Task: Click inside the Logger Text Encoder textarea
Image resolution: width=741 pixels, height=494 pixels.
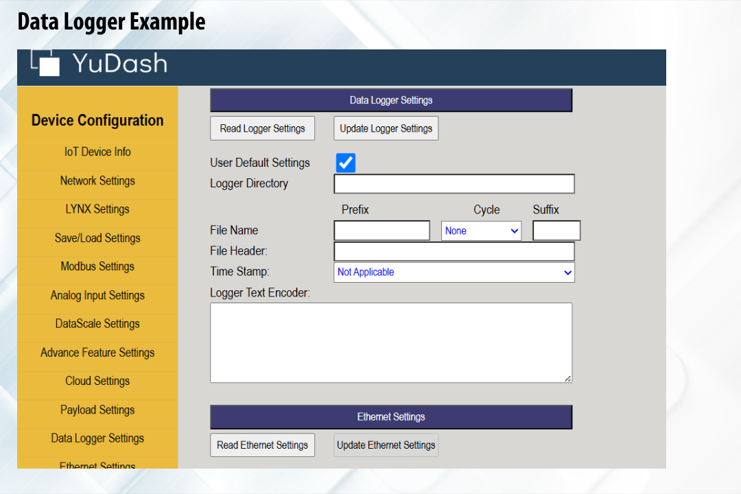Action: click(x=390, y=342)
